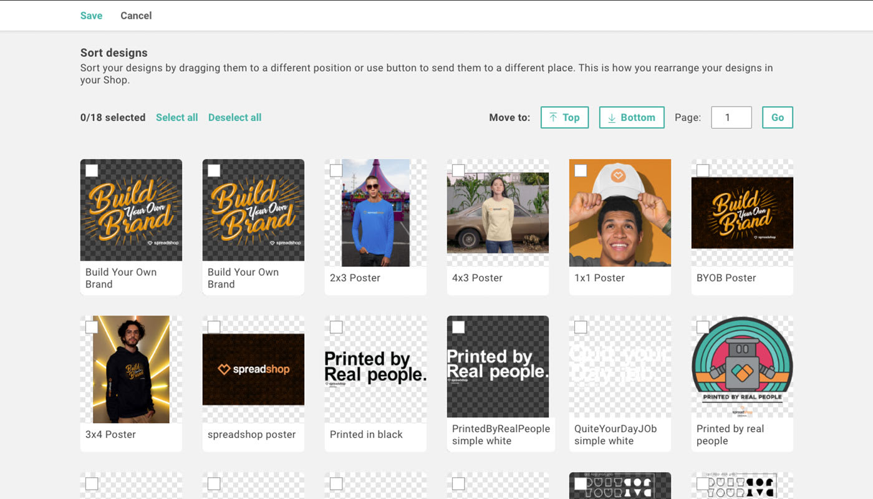Viewport: 873px width, 499px height.
Task: Tick the 4x3 Poster checkbox
Action: click(458, 171)
